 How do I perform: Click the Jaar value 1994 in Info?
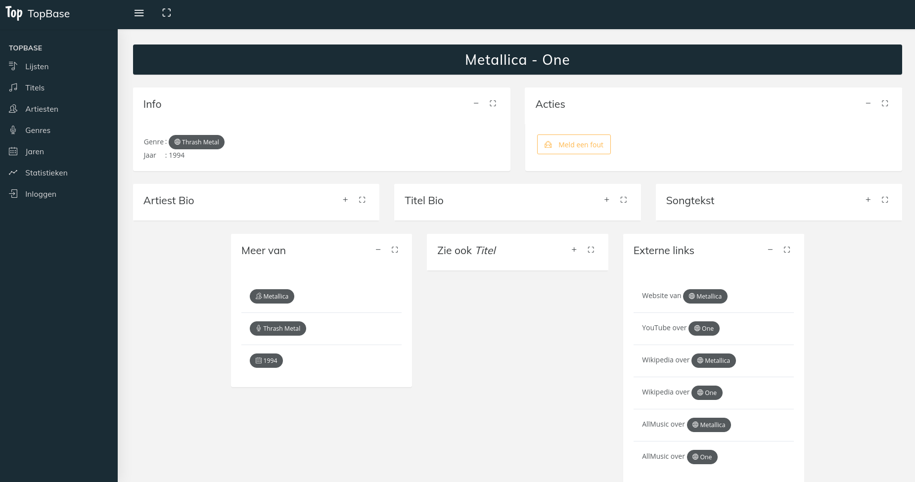(177, 155)
